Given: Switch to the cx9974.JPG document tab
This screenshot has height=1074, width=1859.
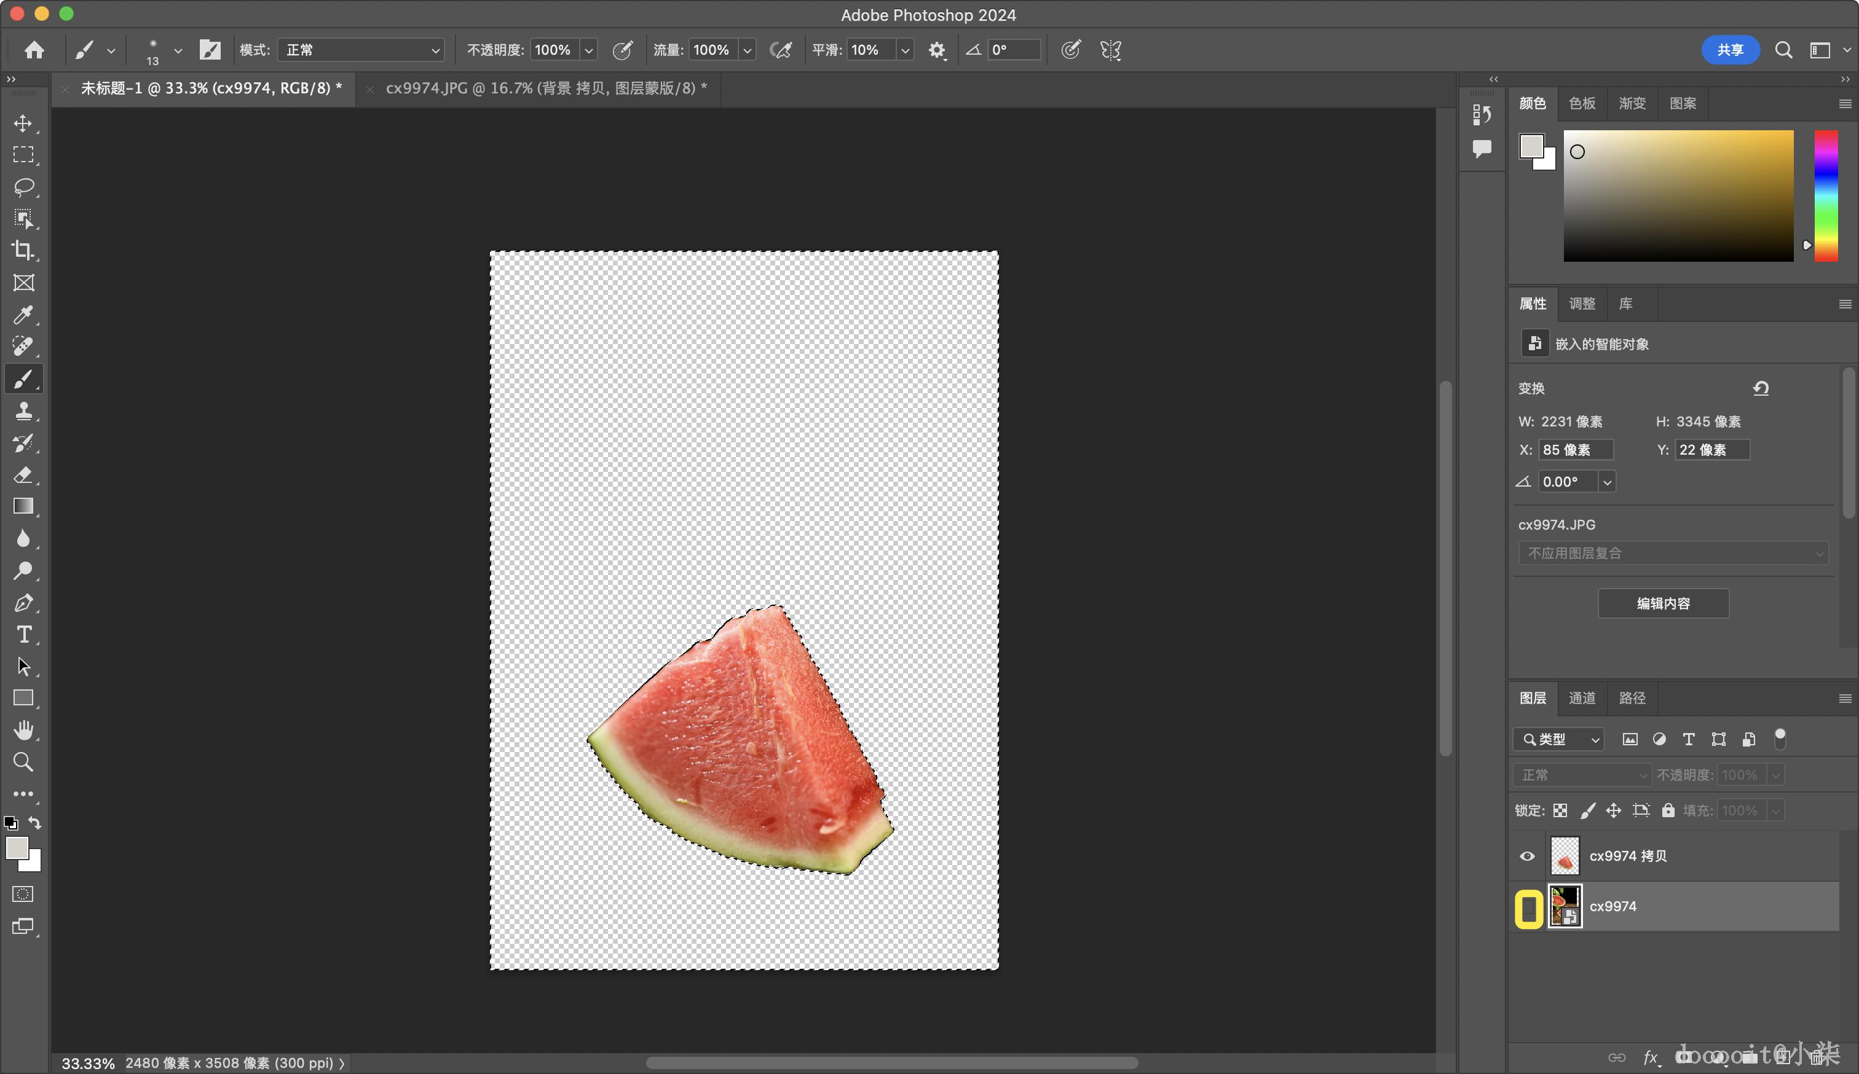Looking at the screenshot, I should pyautogui.click(x=546, y=88).
